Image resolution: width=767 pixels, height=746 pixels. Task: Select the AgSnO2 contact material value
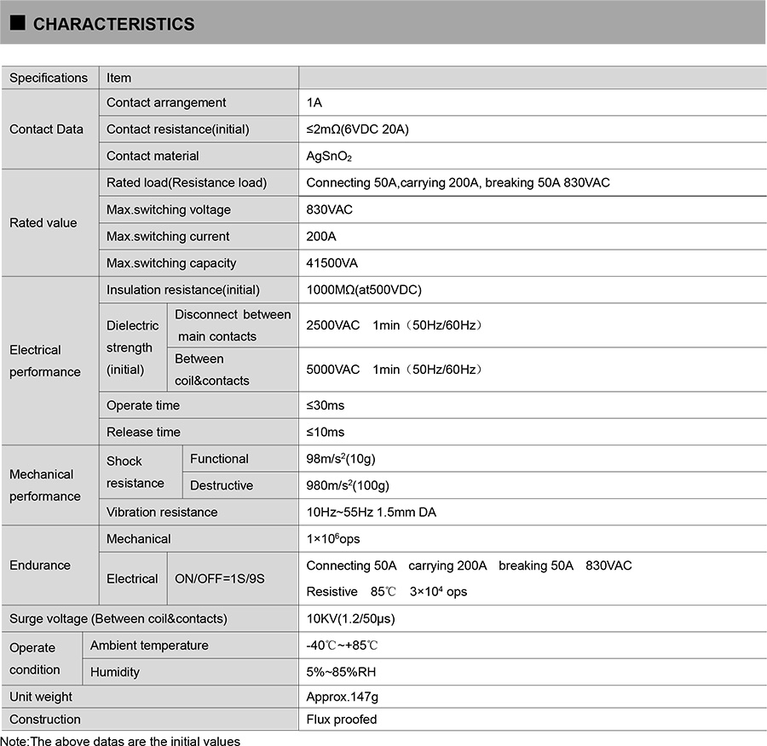click(x=329, y=156)
